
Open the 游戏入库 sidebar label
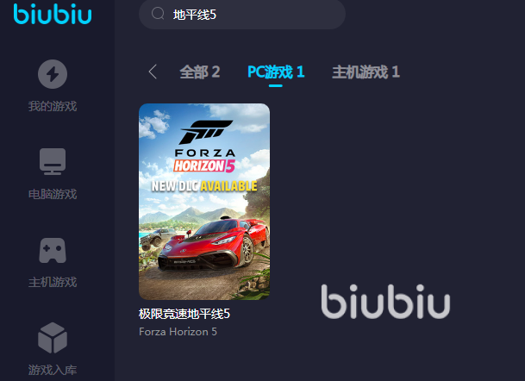pos(53,370)
